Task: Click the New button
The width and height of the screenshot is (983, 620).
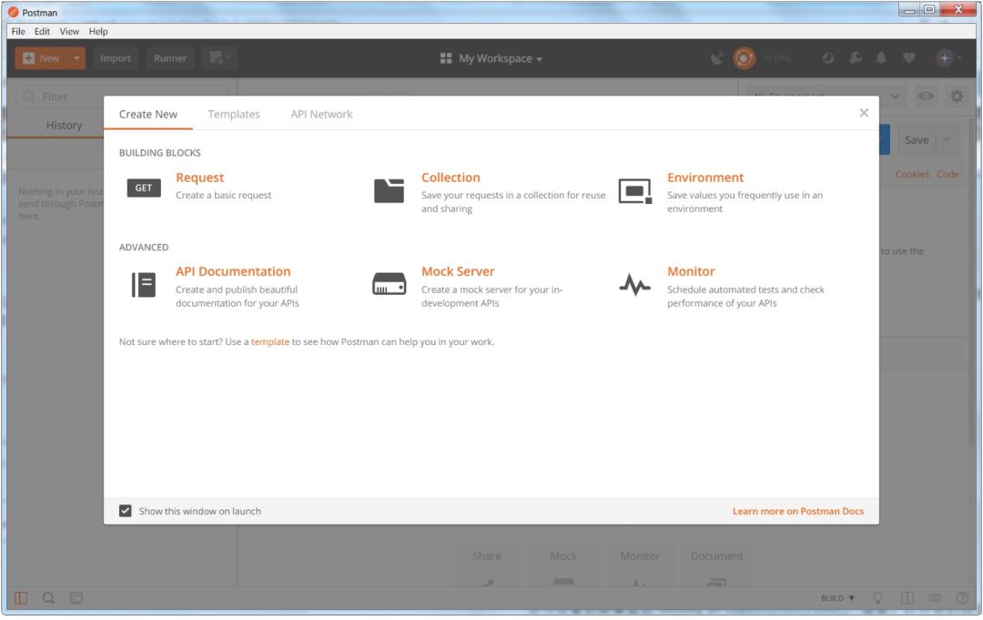Action: click(x=41, y=58)
